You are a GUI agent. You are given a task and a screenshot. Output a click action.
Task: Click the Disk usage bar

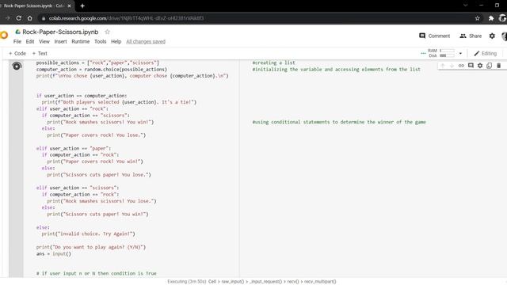(448, 55)
